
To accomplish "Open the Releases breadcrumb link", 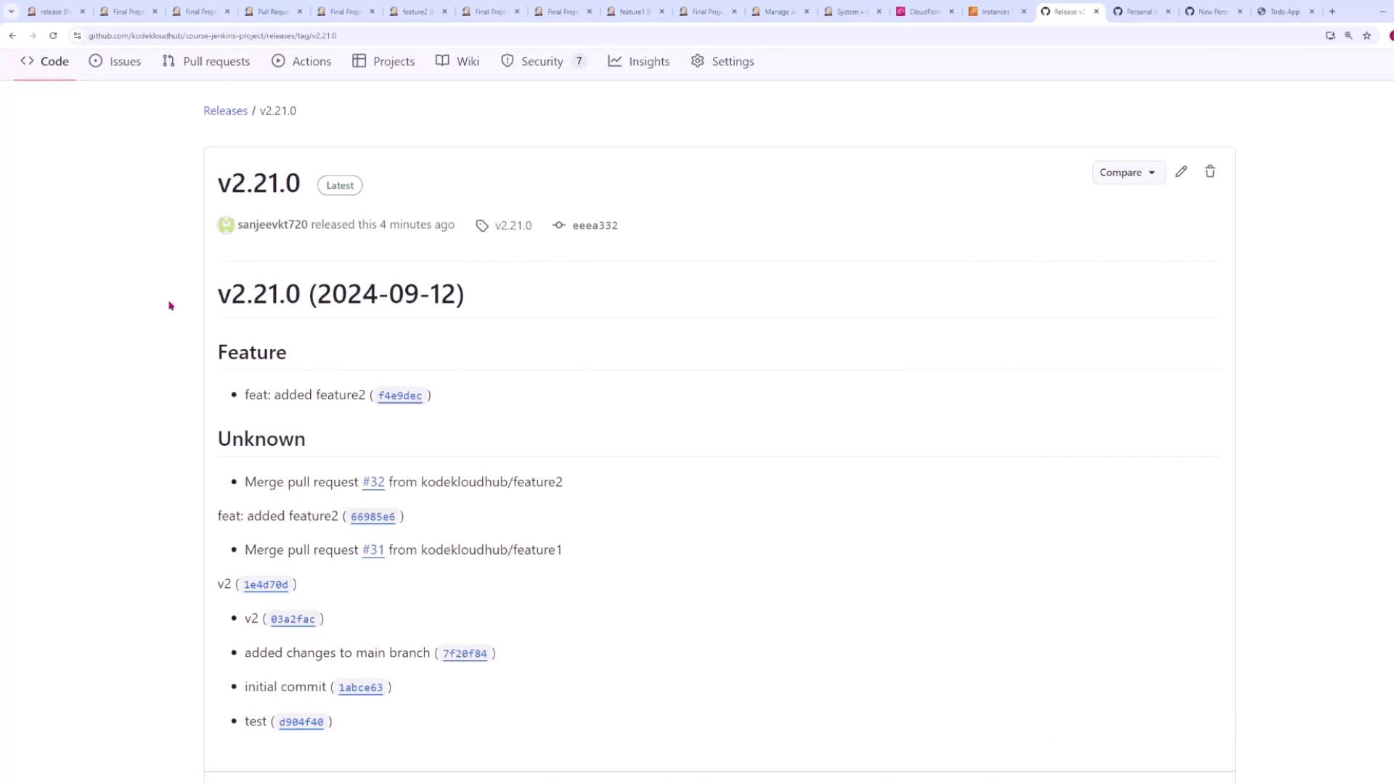I will 225,111.
